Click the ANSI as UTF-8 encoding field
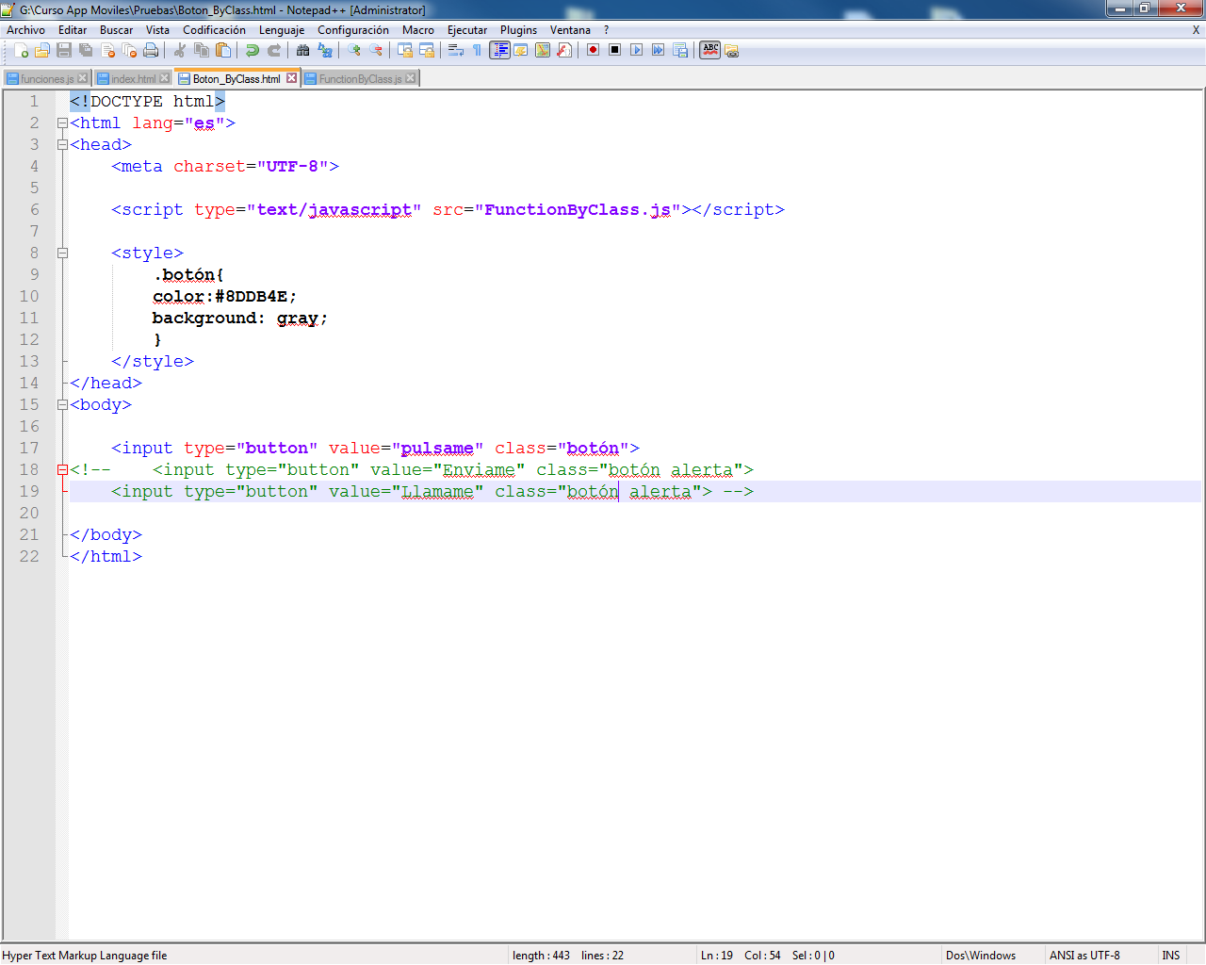This screenshot has height=965, width=1206. pyautogui.click(x=1100, y=955)
